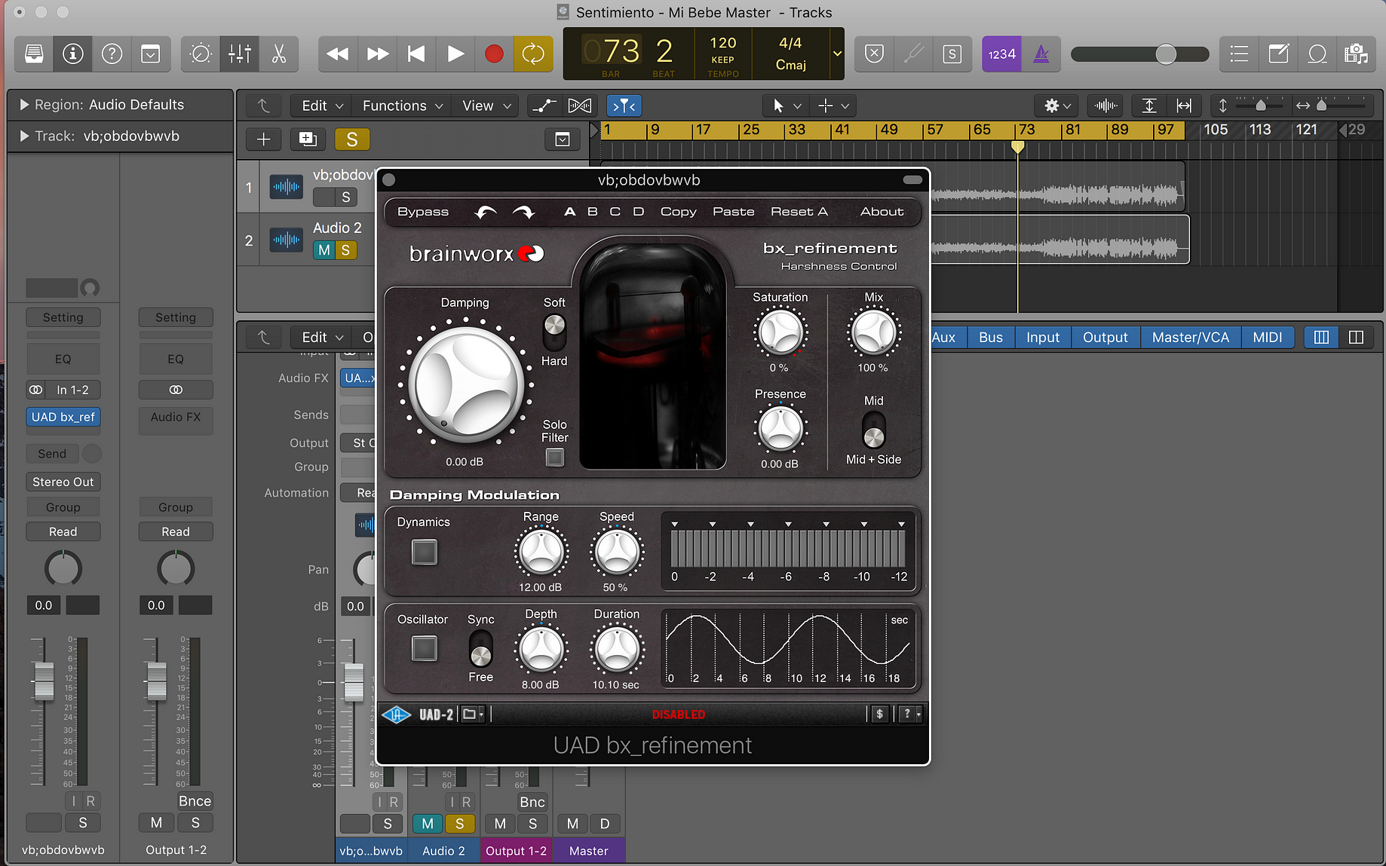This screenshot has height=866, width=1386.
Task: Toggle the Inspector info button
Action: (73, 54)
